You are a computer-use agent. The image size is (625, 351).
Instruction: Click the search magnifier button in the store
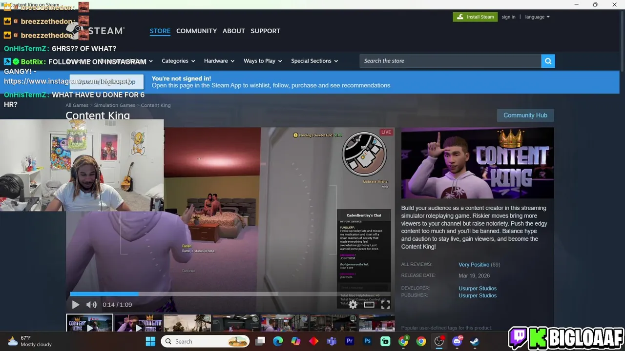tap(548, 61)
